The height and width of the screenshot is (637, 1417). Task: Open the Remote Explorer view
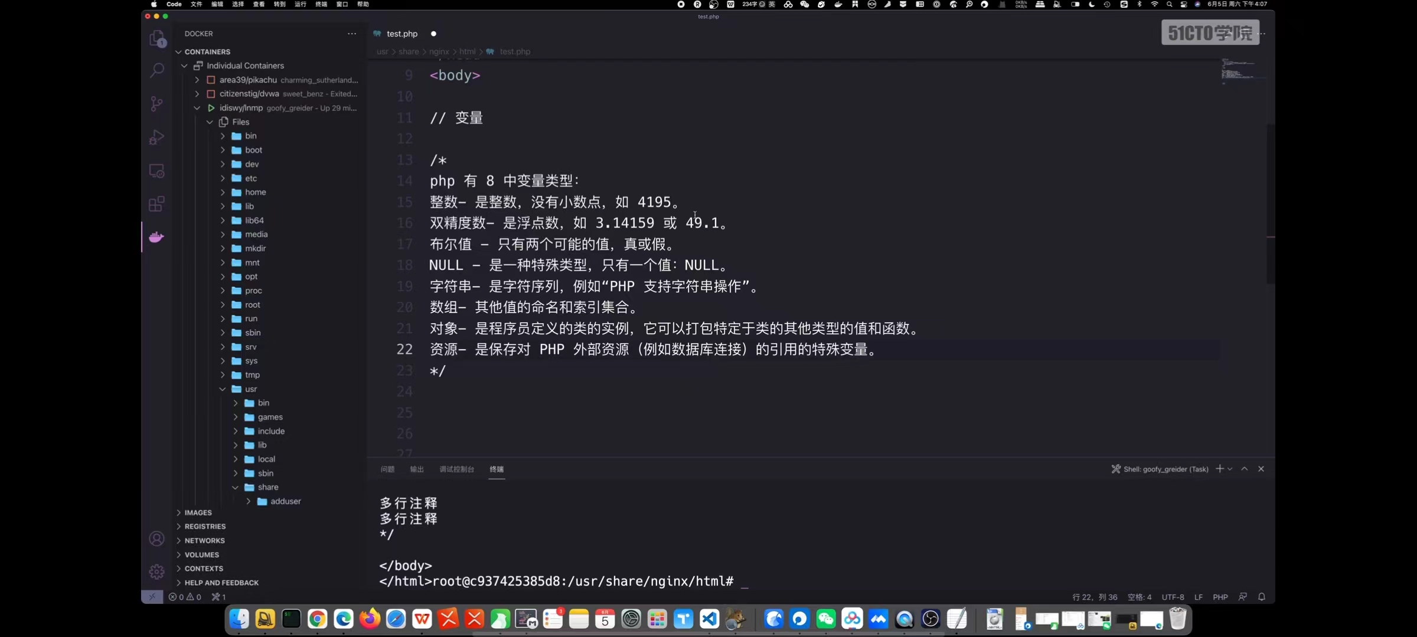(x=156, y=170)
